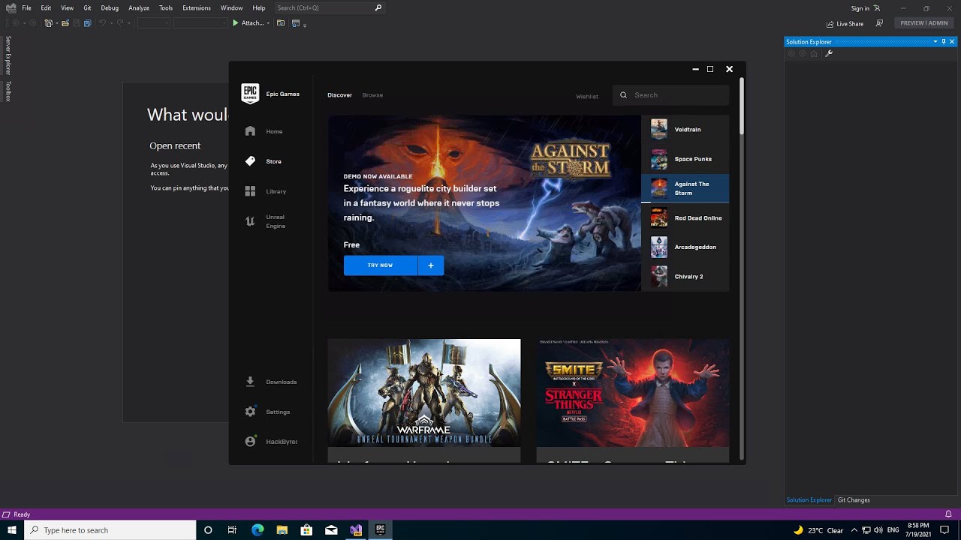Open Home in the Epic Games sidebar
This screenshot has width=961, height=540.
click(x=264, y=131)
